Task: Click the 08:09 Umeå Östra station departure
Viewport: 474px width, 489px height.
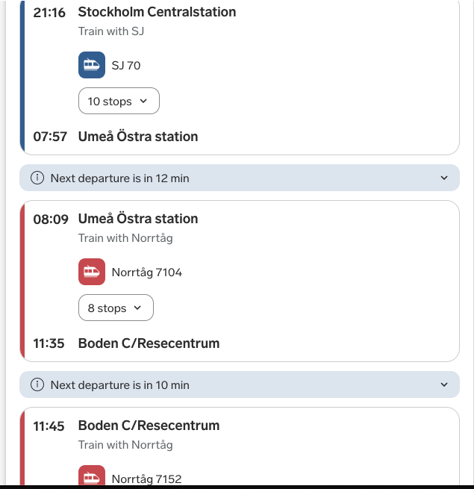Action: [116, 219]
